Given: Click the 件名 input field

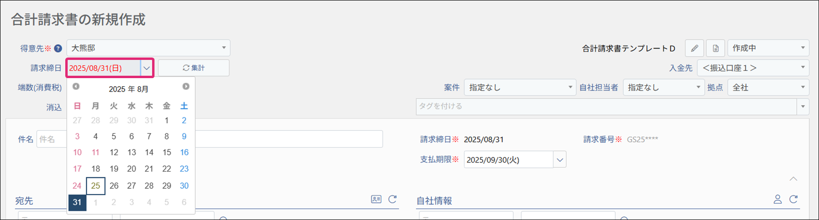Looking at the screenshot, I should (x=209, y=139).
